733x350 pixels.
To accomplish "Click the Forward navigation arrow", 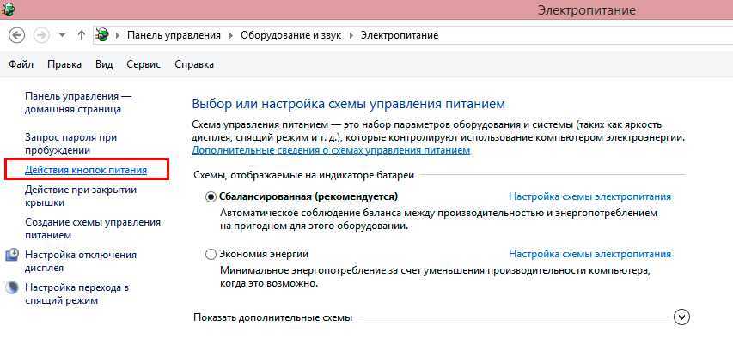I will click(x=41, y=35).
